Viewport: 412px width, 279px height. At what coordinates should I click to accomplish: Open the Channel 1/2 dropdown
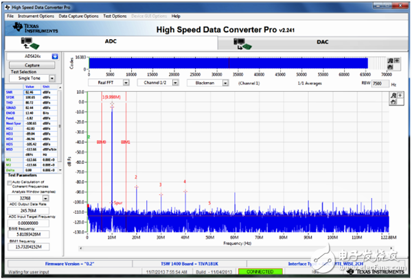pyautogui.click(x=175, y=83)
